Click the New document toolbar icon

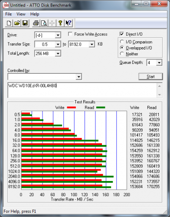pyautogui.click(x=9, y=23)
